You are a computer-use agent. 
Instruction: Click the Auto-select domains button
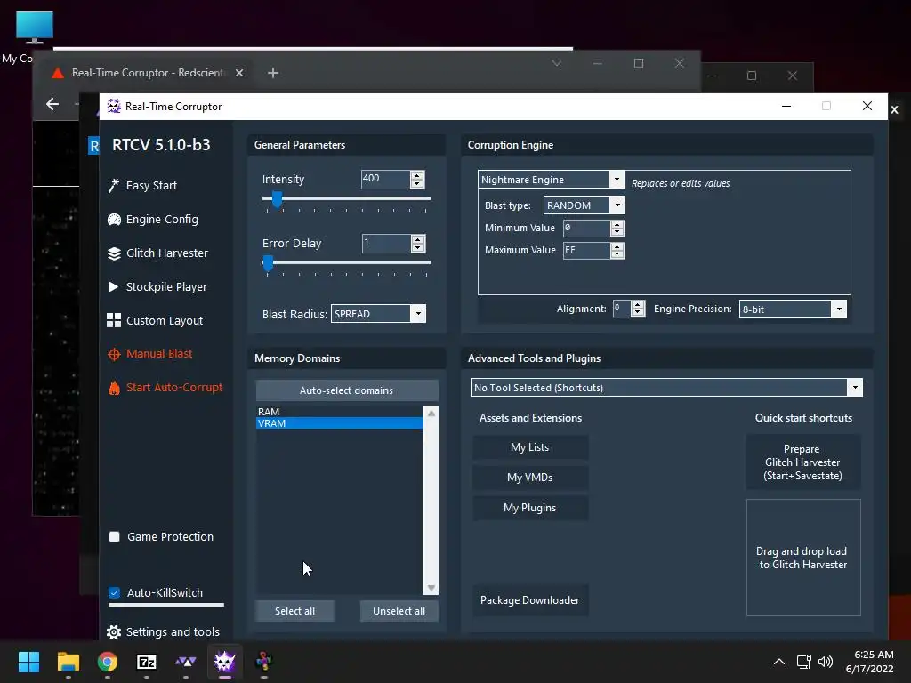pyautogui.click(x=346, y=390)
